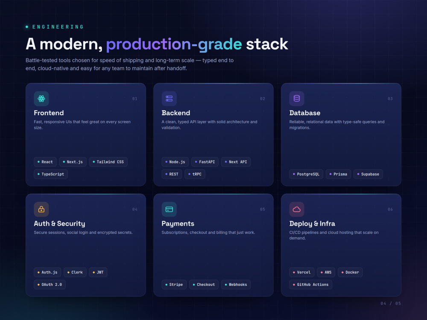Click the Payments card title

pos(178,224)
